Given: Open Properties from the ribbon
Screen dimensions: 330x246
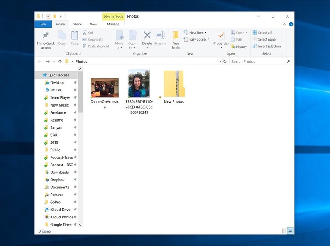Looking at the screenshot, I should tap(221, 36).
